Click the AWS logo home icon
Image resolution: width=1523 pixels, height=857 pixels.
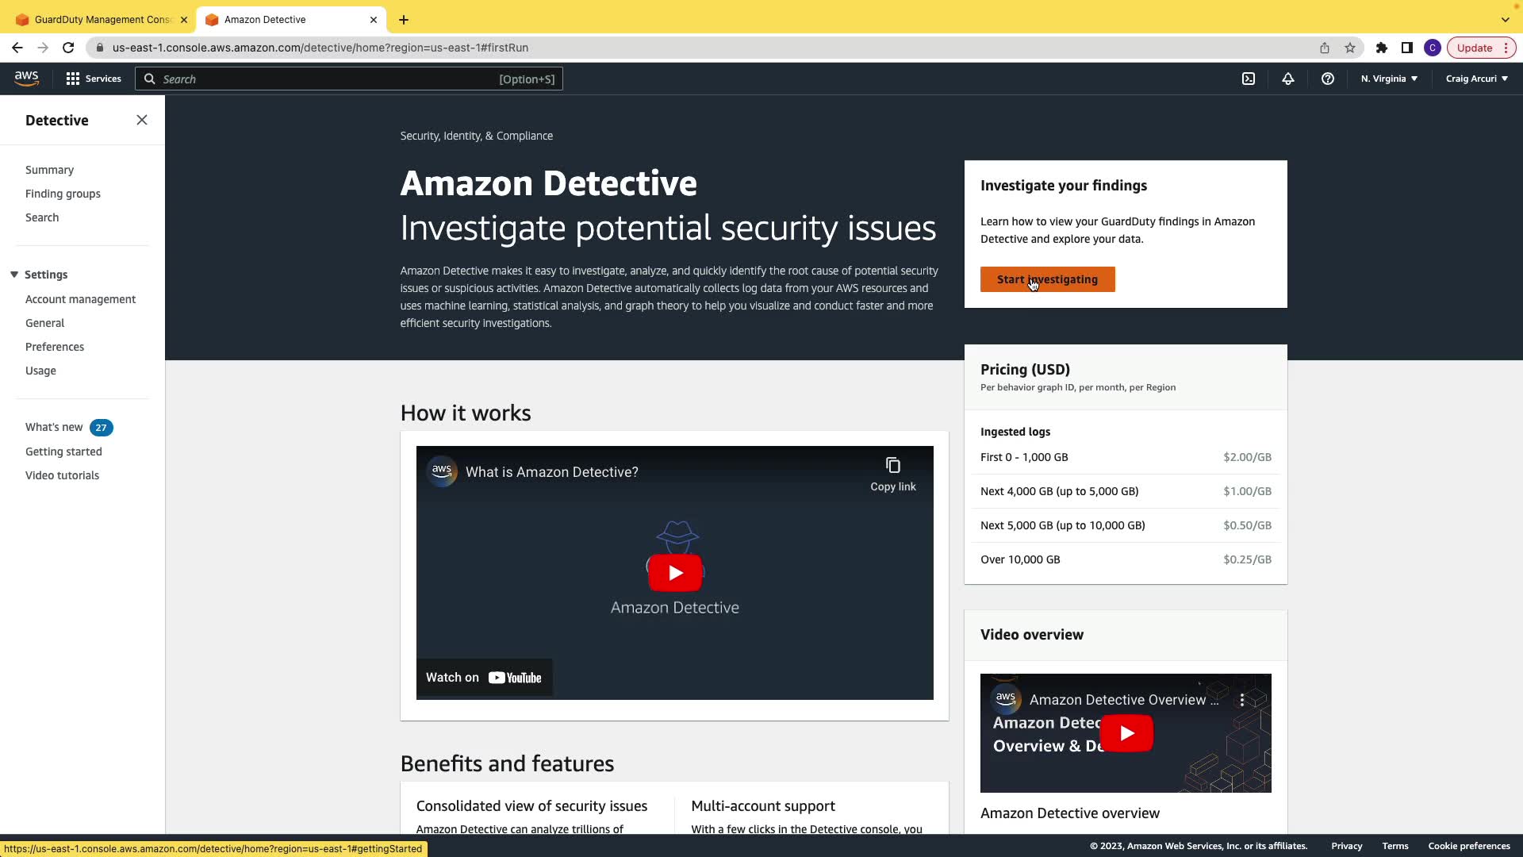26,78
